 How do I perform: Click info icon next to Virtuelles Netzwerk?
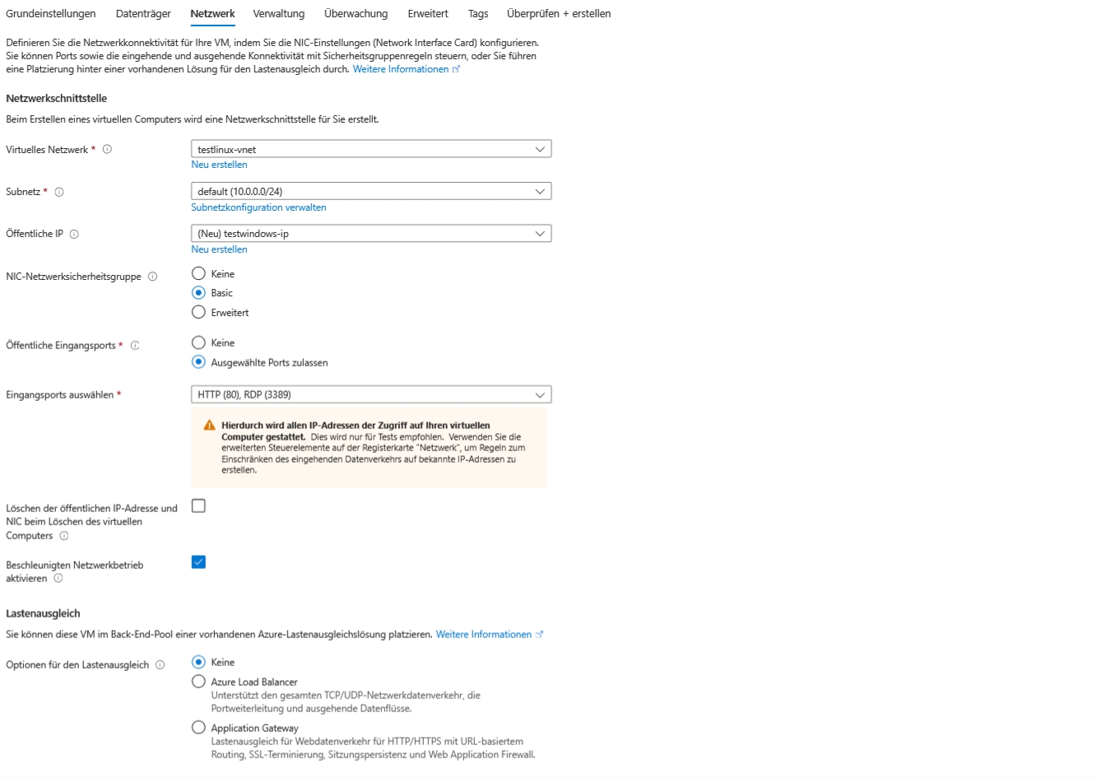click(x=107, y=150)
